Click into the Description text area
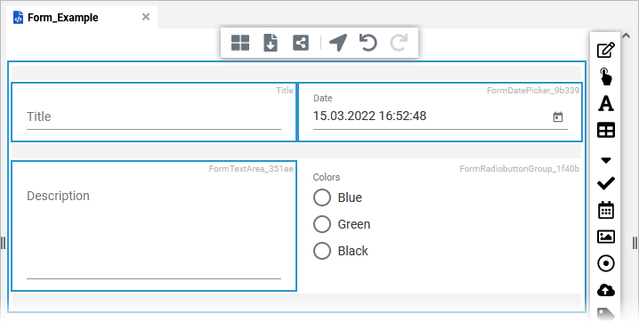This screenshot has width=639, height=322. pos(154,232)
